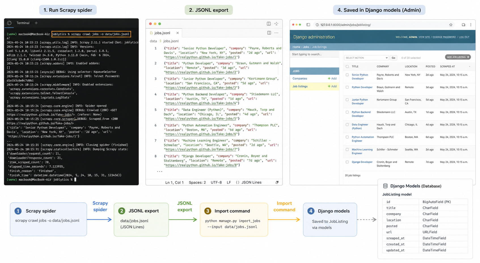Open Companies in the admin sidebar

[x=300, y=78]
